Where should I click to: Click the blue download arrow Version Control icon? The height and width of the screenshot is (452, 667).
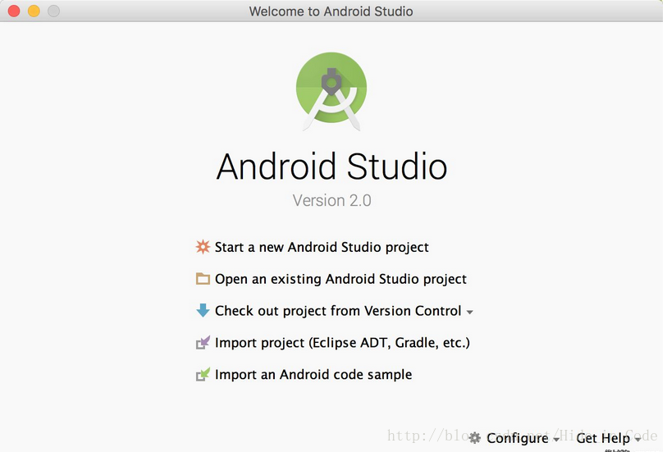(203, 310)
